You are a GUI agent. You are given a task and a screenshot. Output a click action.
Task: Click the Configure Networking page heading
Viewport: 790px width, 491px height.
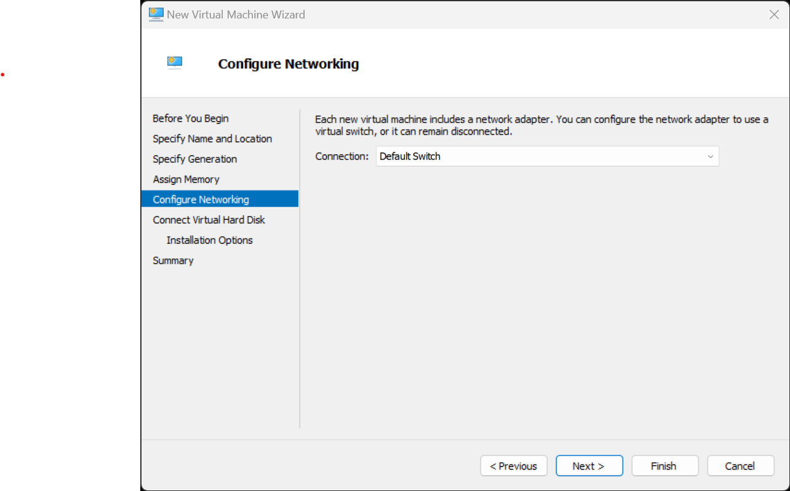(289, 64)
